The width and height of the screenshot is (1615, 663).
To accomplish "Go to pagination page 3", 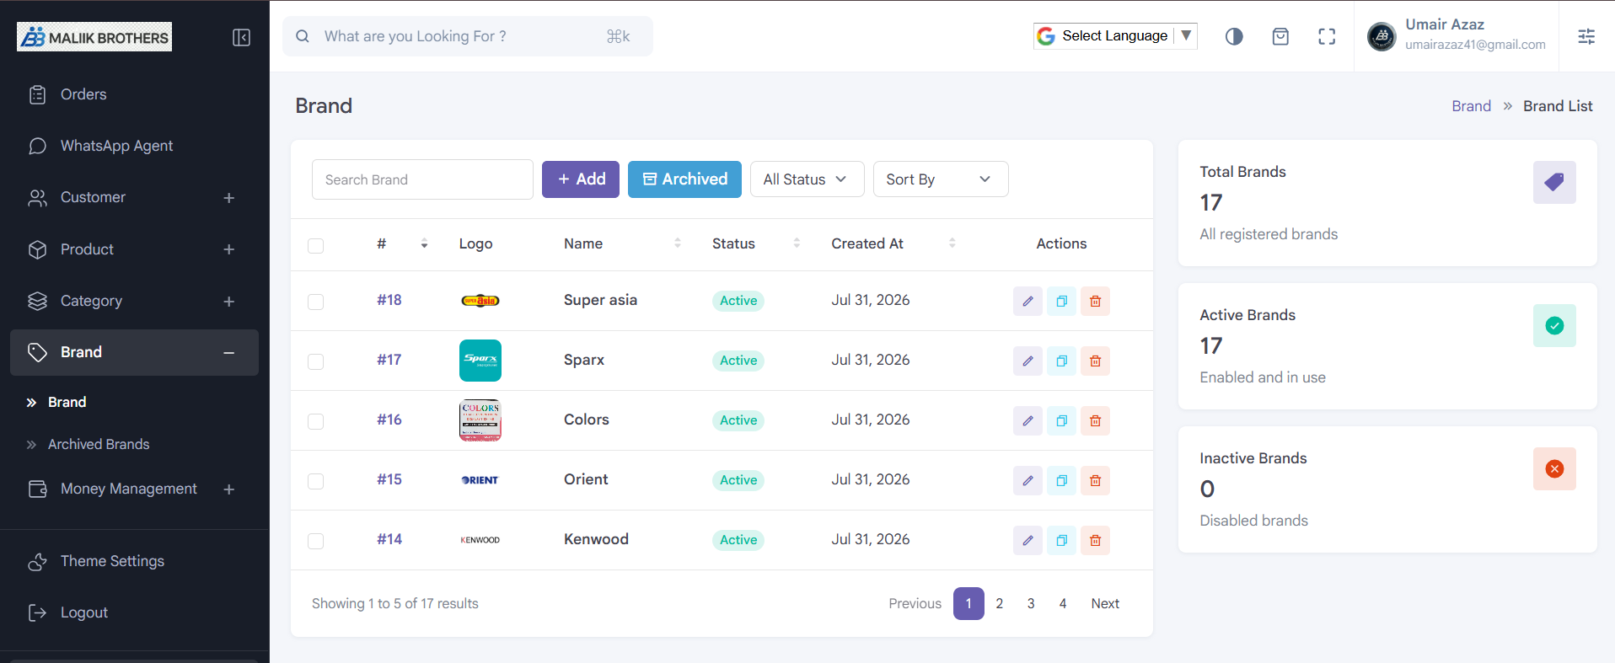I will pos(1031,603).
